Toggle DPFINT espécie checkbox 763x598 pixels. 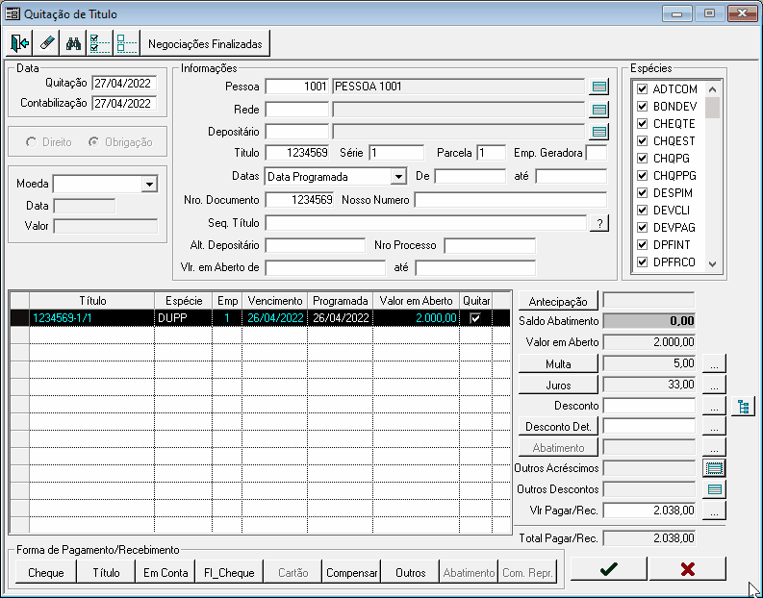pyautogui.click(x=643, y=244)
